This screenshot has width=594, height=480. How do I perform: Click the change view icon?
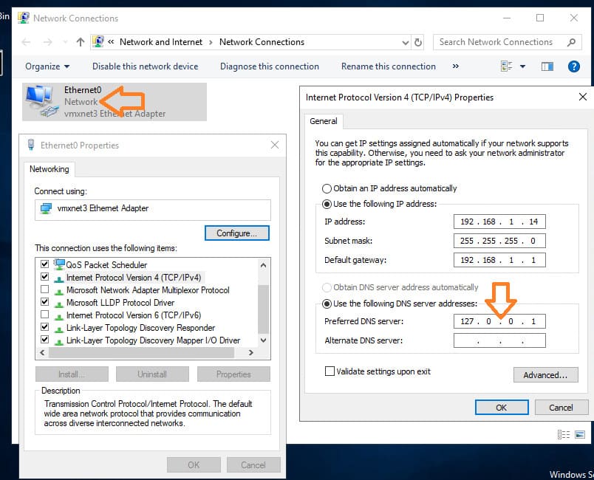click(x=507, y=66)
